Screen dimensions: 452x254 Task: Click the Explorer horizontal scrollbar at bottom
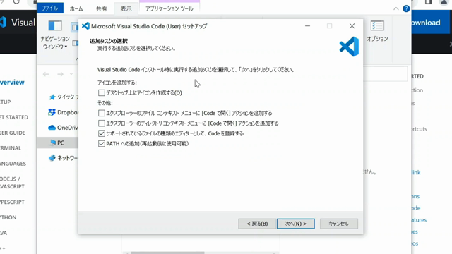coord(168,253)
